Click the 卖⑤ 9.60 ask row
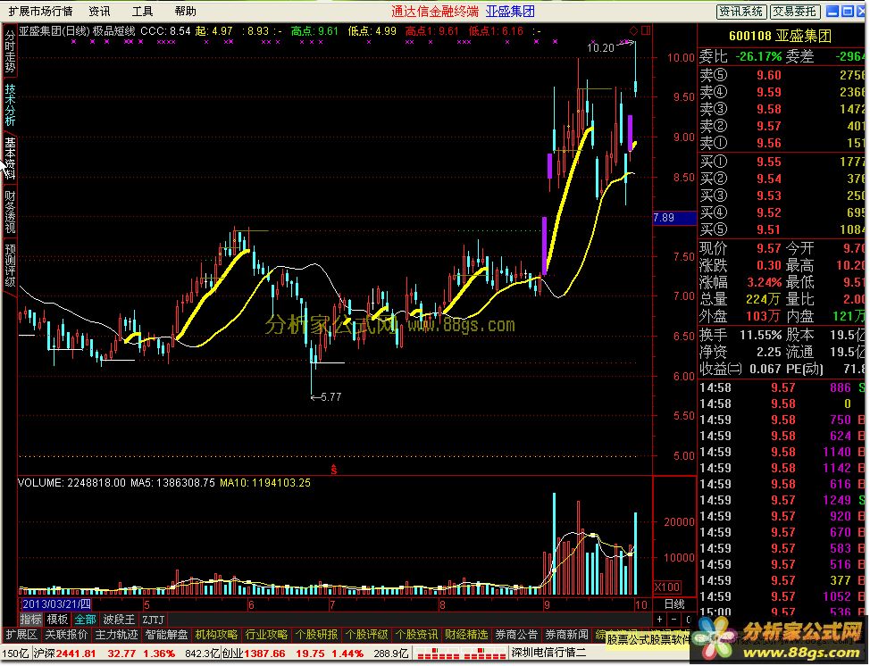The image size is (870, 666). (782, 75)
